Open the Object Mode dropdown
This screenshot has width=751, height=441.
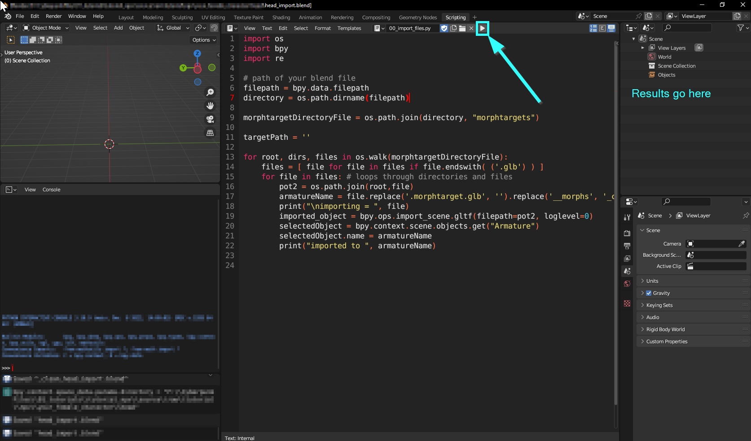(x=46, y=28)
